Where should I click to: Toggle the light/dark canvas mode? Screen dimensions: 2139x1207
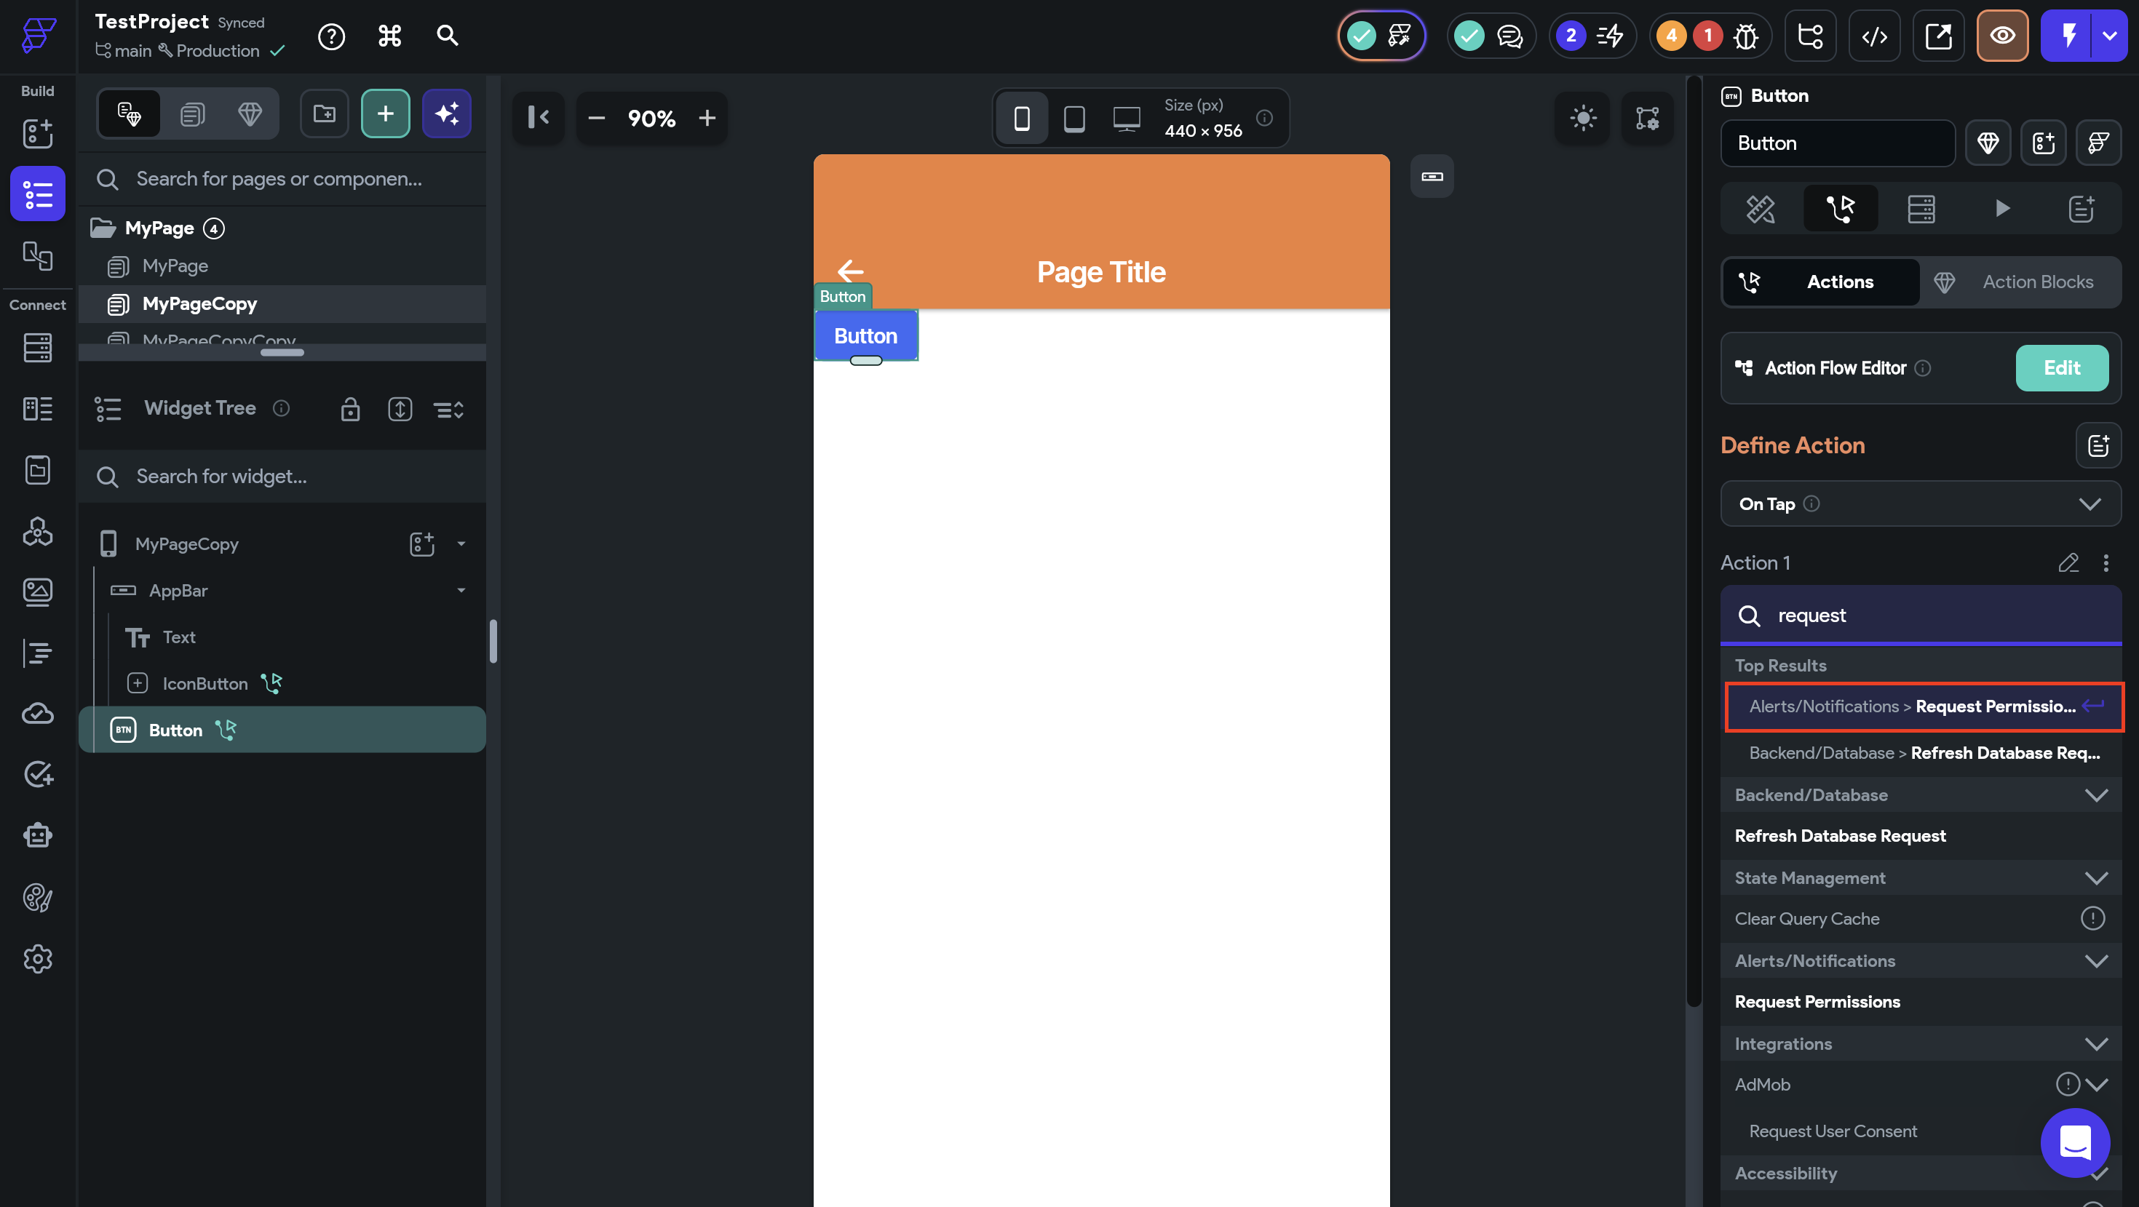(x=1583, y=118)
